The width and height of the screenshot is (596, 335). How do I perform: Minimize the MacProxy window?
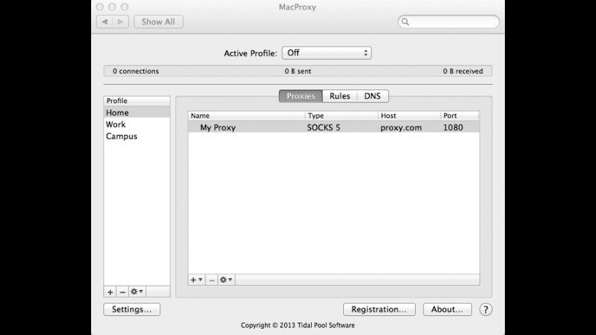[112, 7]
